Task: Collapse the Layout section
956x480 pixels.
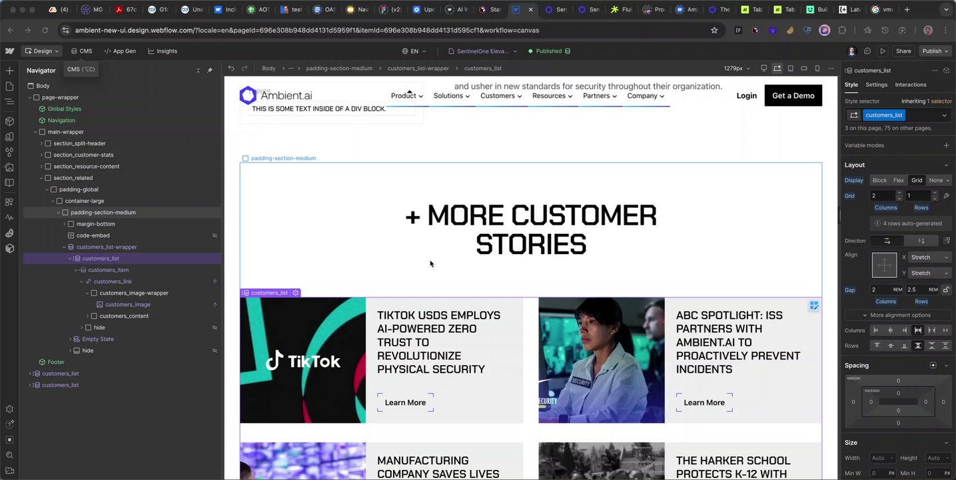Action: [x=946, y=165]
